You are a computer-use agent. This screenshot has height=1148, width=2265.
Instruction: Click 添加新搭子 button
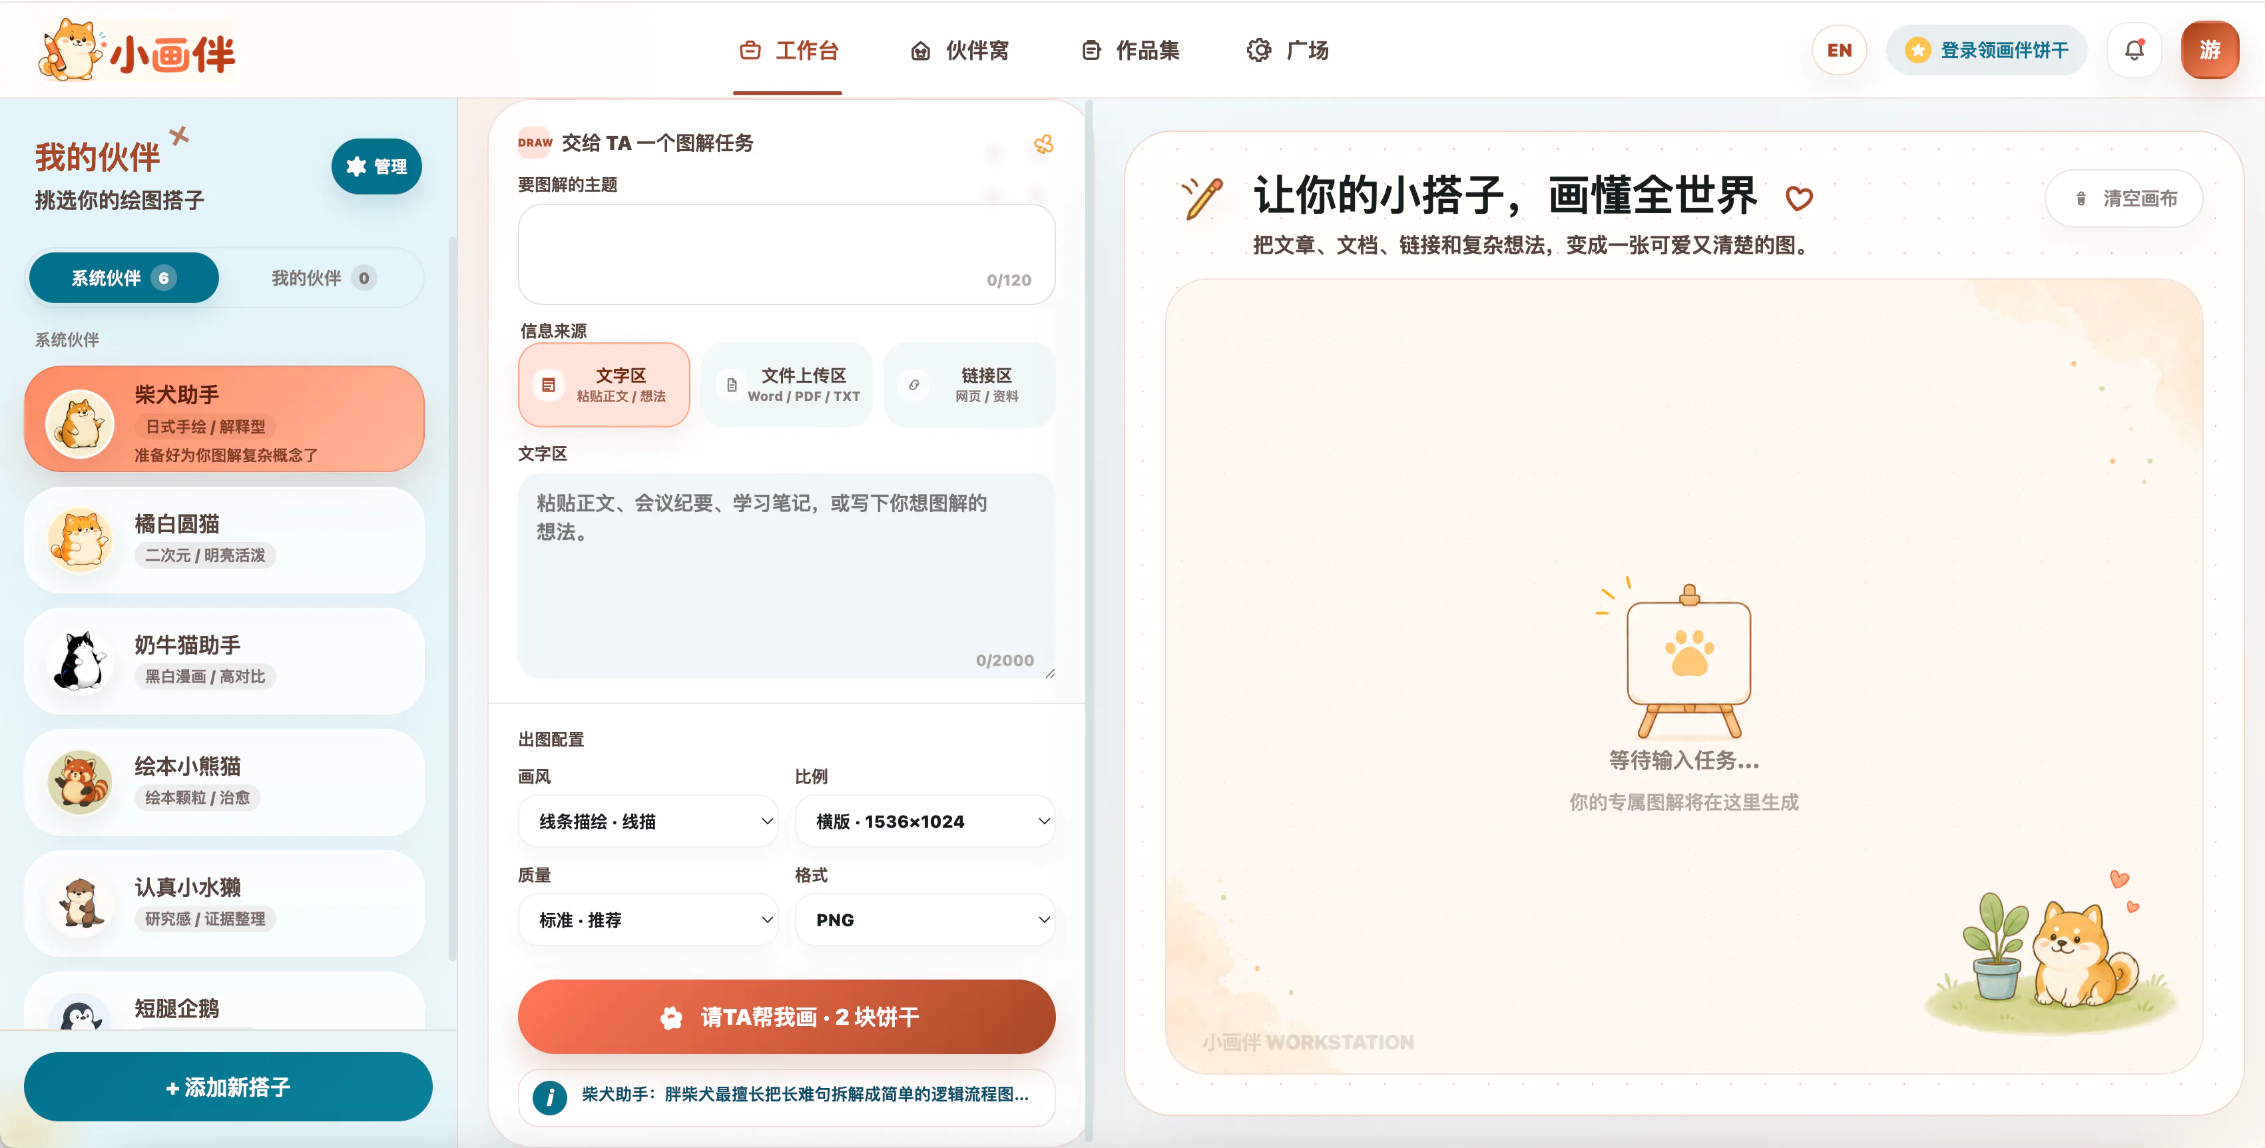228,1087
